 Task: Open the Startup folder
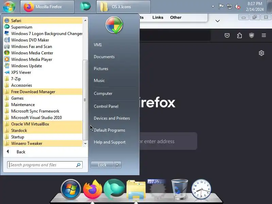click(43, 137)
